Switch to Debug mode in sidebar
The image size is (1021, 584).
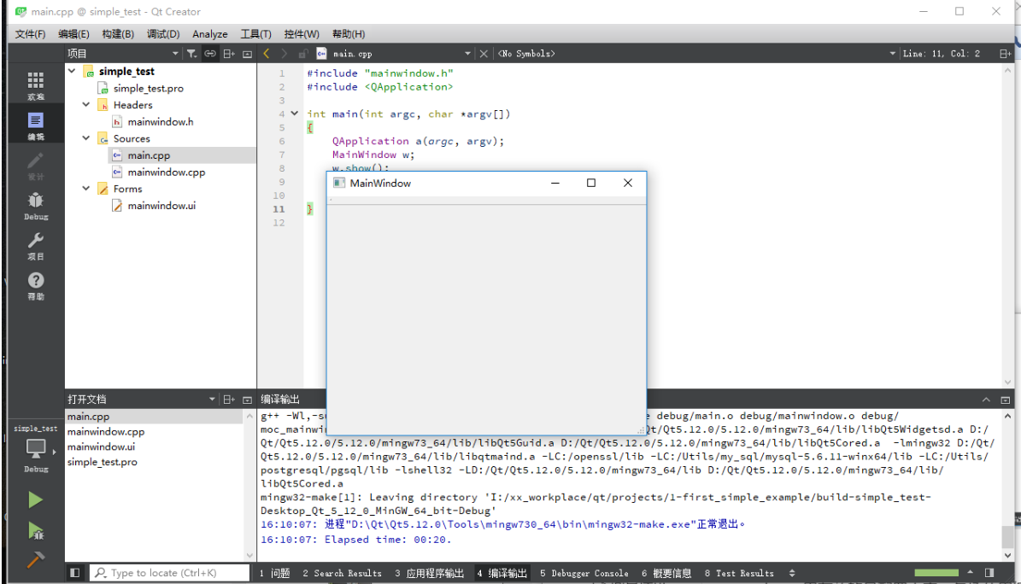tap(36, 206)
